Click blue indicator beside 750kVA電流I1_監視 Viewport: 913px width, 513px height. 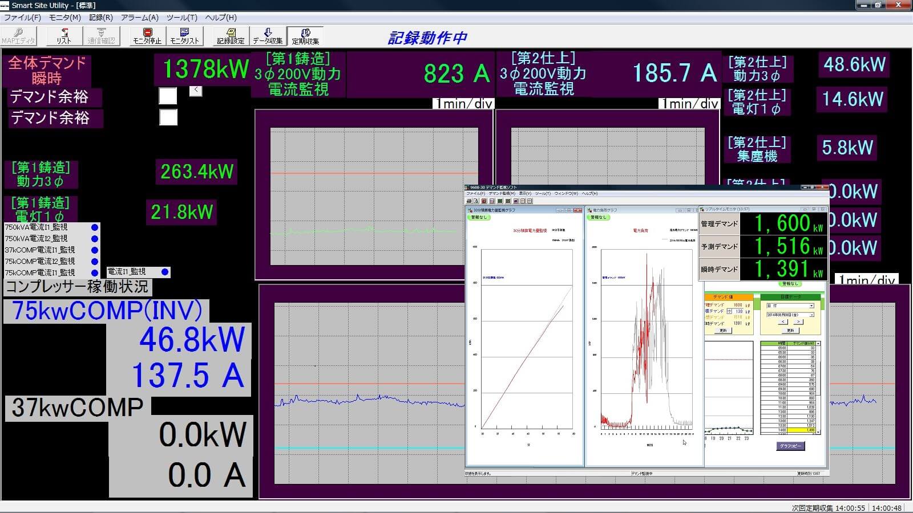pos(95,227)
